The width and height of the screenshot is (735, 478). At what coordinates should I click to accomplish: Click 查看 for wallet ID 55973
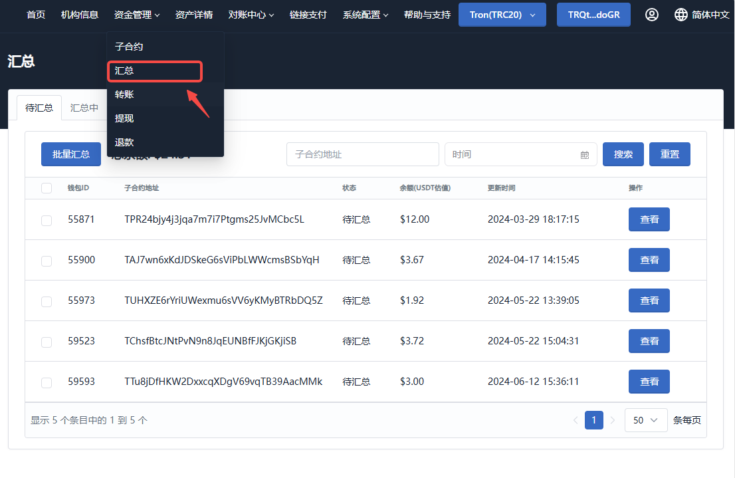click(x=649, y=300)
